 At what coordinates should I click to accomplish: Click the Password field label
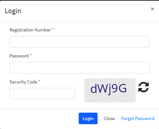click(19, 56)
